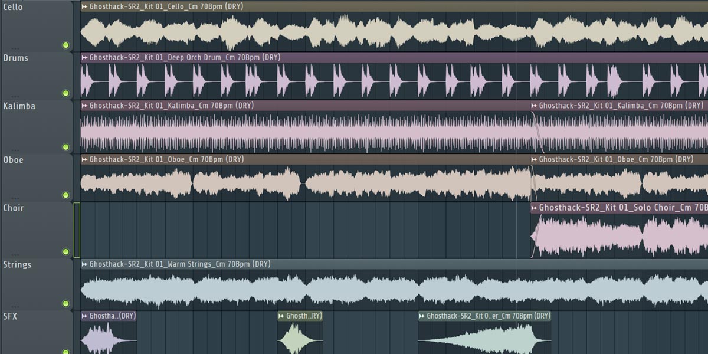Mute the Kalimba track with its green LED
The image size is (708, 354).
[65, 147]
